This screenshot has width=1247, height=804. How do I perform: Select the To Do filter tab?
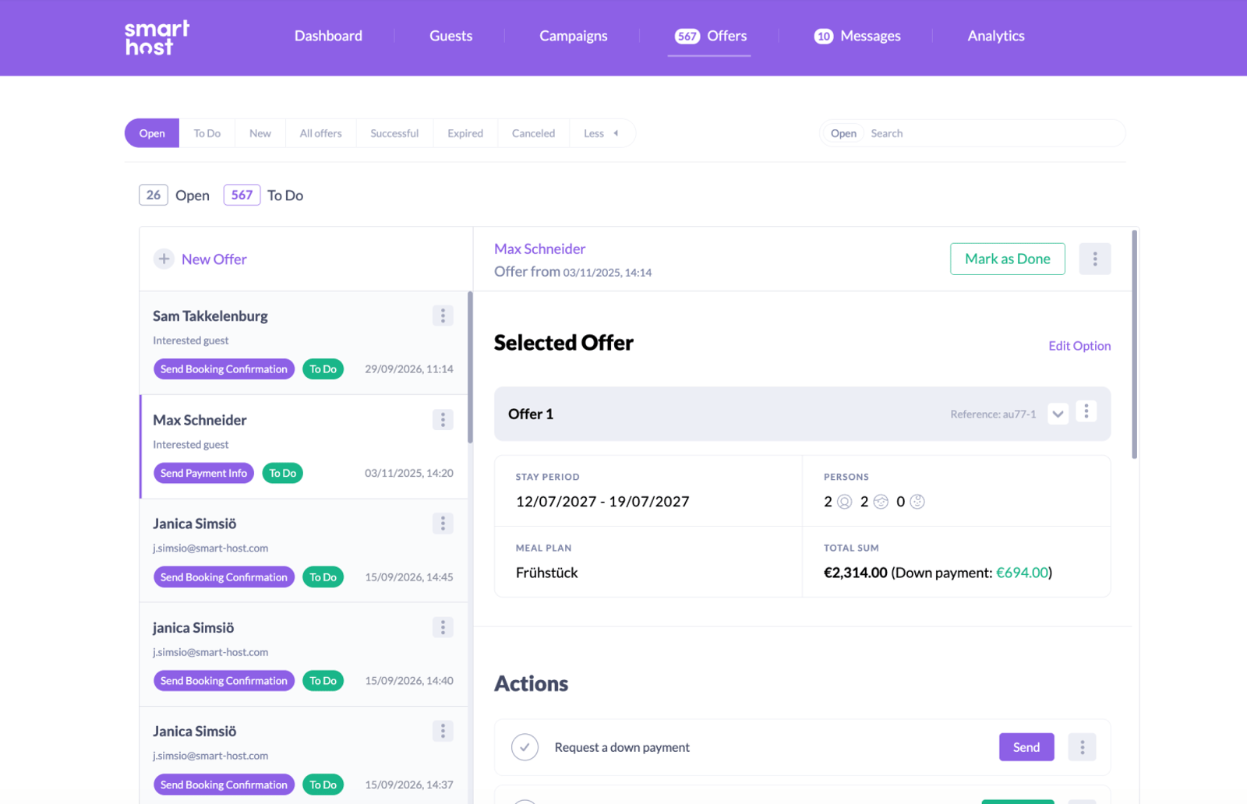pos(207,133)
